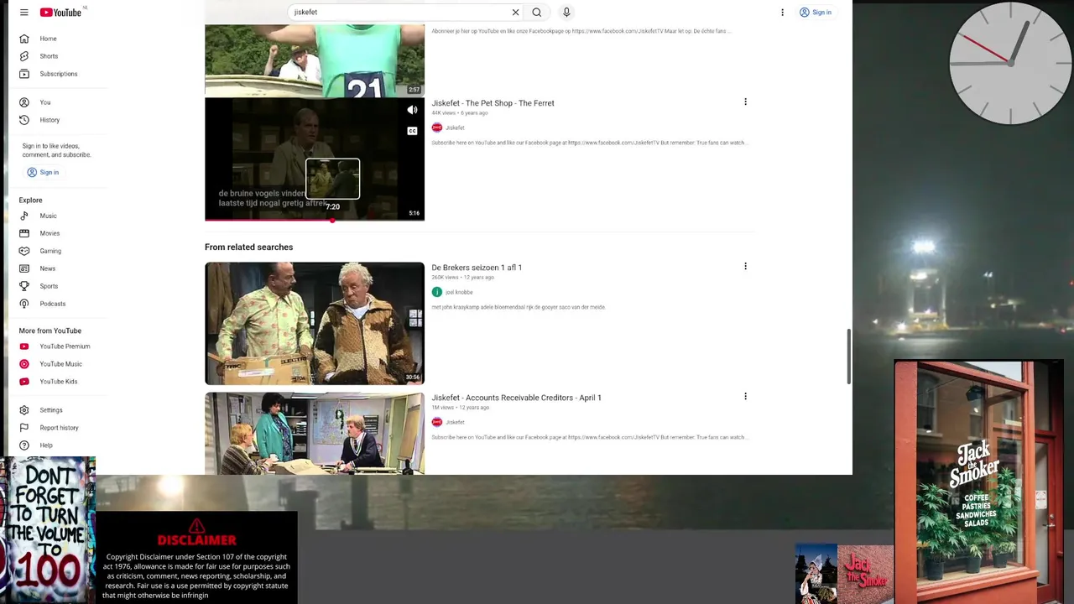Open Accounts Receivable Creditors - April 1 title

click(x=516, y=398)
